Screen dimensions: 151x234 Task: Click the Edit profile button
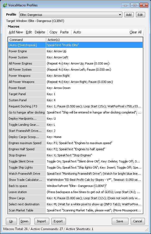click(x=140, y=15)
